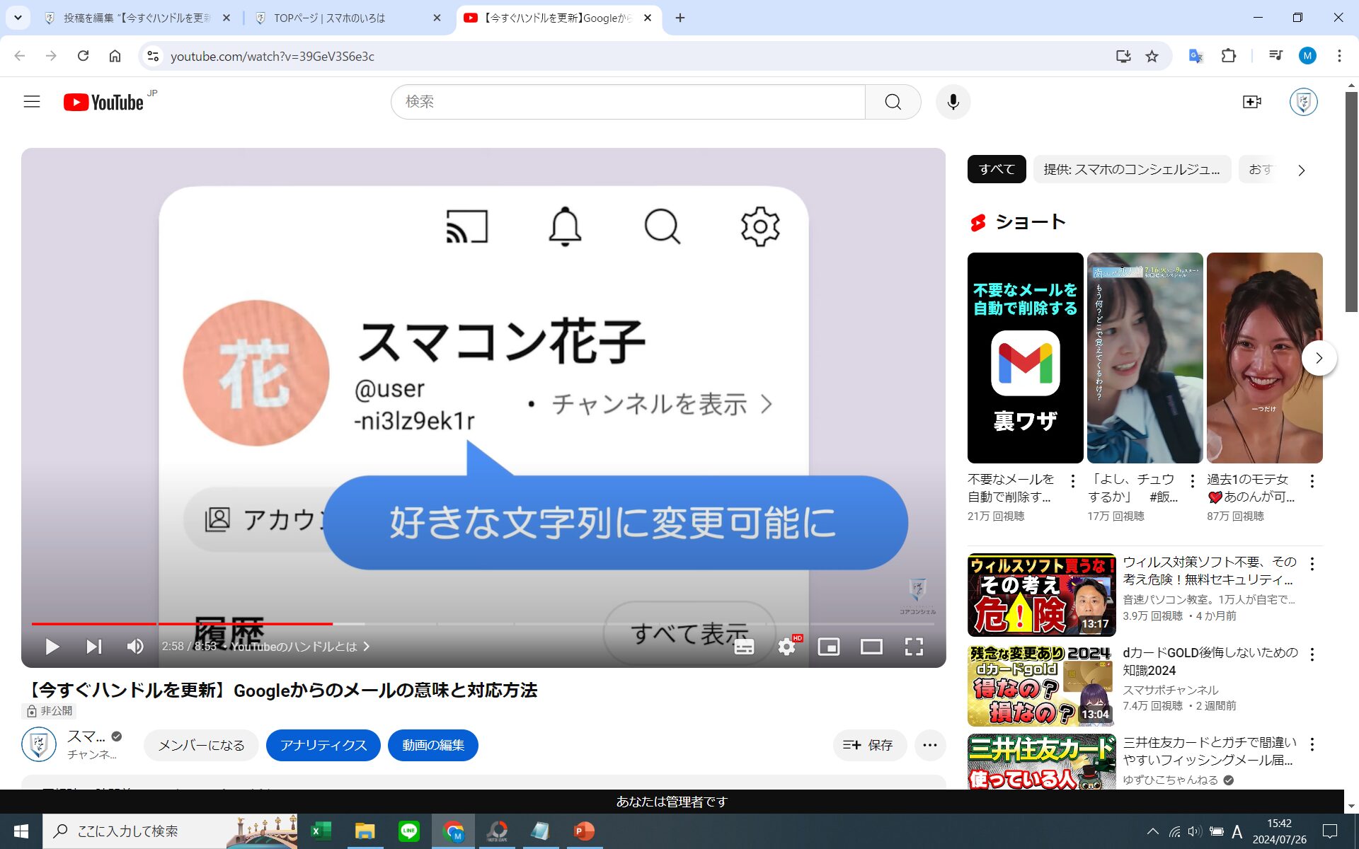Open the more actions ellipsis button
The width and height of the screenshot is (1359, 849).
click(x=930, y=745)
